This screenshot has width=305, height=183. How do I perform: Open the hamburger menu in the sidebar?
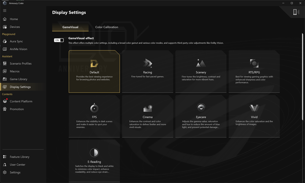[5, 11]
